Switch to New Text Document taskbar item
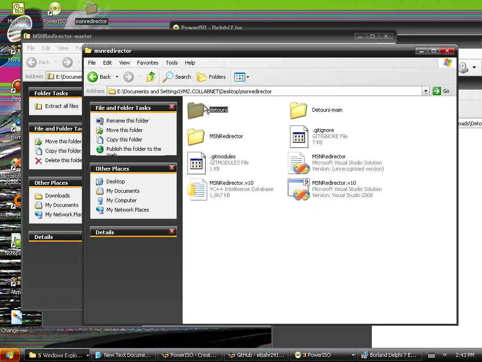The height and width of the screenshot is (362, 482). pos(123,355)
